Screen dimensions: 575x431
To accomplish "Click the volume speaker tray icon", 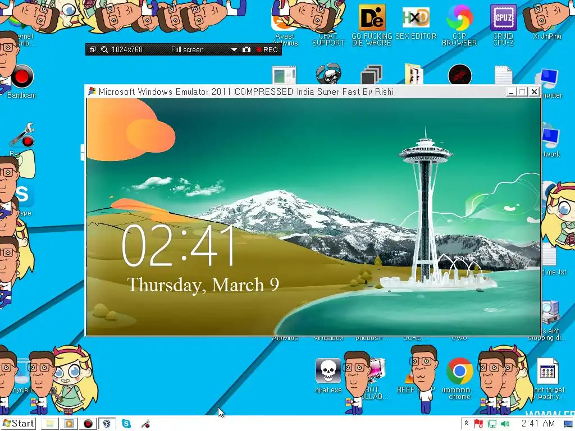I will [x=505, y=424].
